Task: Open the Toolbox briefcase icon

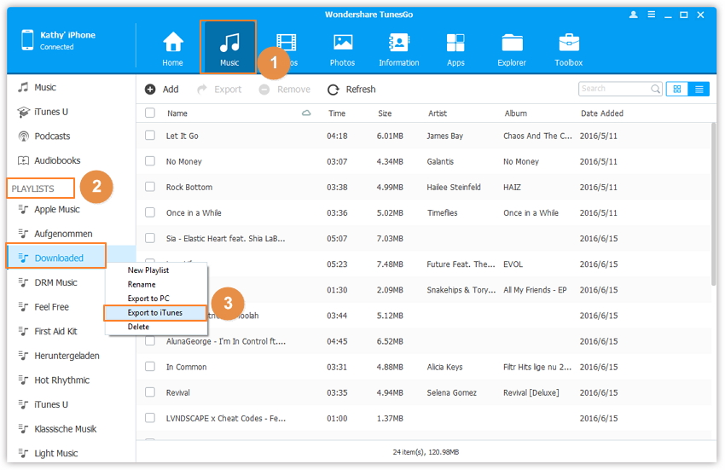Action: click(569, 43)
